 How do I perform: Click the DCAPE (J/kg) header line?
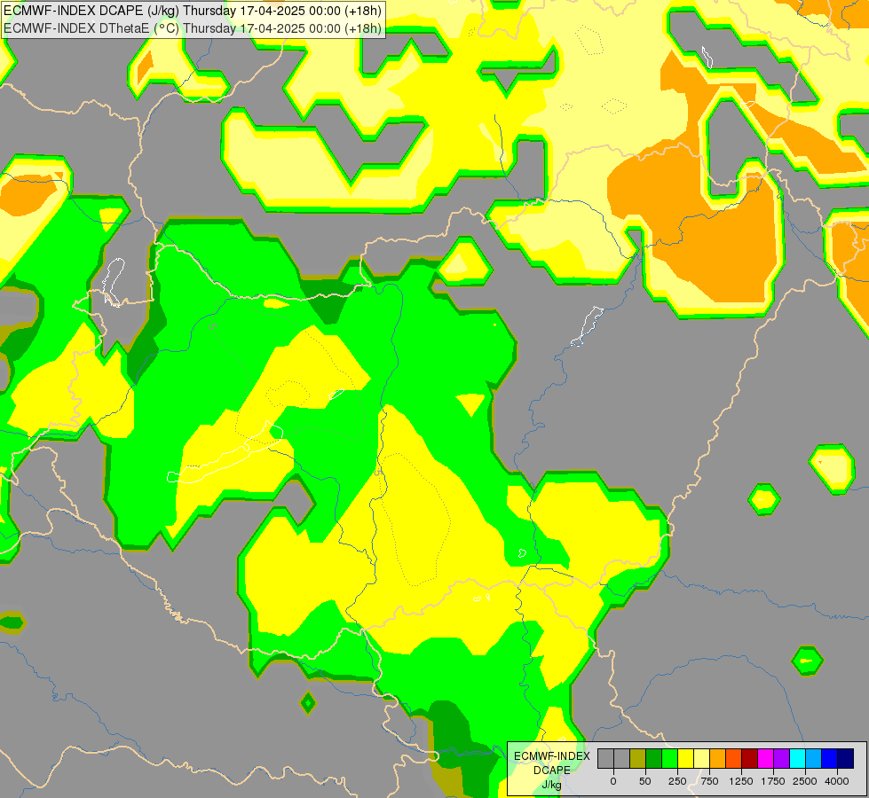pos(193,11)
